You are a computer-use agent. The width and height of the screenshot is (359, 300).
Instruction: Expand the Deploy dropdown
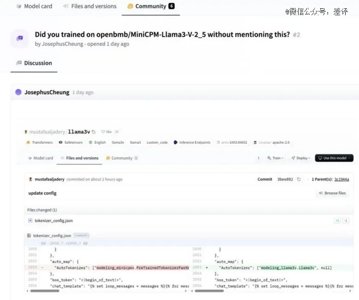pyautogui.click(x=300, y=158)
